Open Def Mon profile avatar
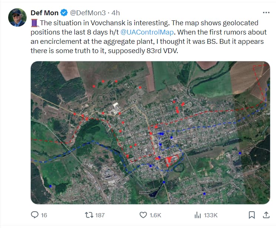 click(17, 17)
